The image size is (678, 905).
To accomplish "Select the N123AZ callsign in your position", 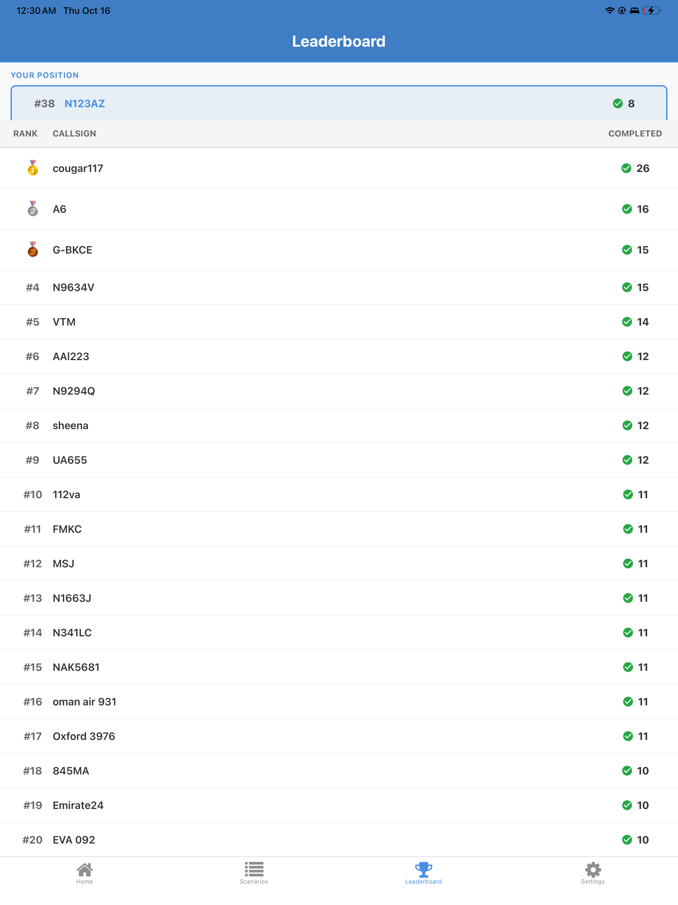I will point(85,104).
